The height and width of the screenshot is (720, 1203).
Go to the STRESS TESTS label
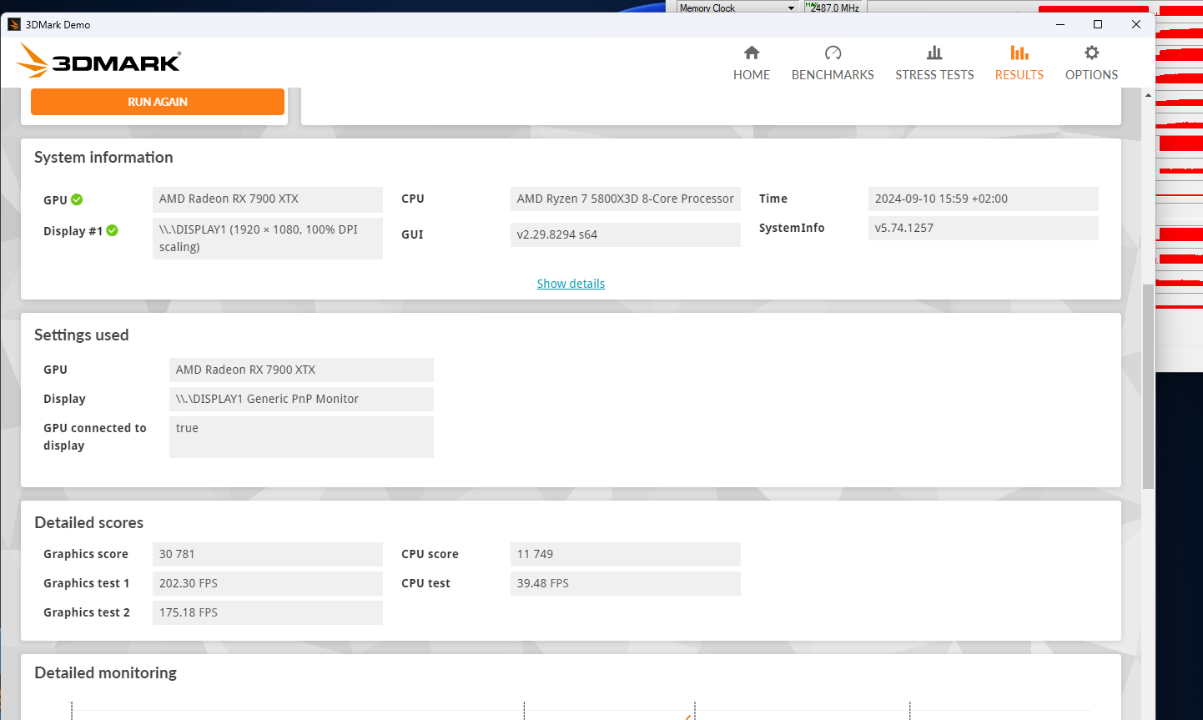(934, 74)
